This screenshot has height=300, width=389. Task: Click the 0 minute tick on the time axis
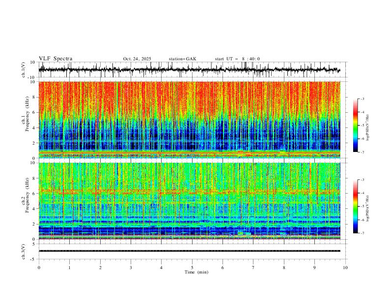[x=39, y=268]
